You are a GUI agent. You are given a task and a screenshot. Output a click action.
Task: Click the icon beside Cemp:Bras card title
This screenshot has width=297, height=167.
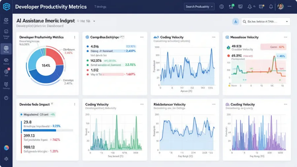[87, 37]
